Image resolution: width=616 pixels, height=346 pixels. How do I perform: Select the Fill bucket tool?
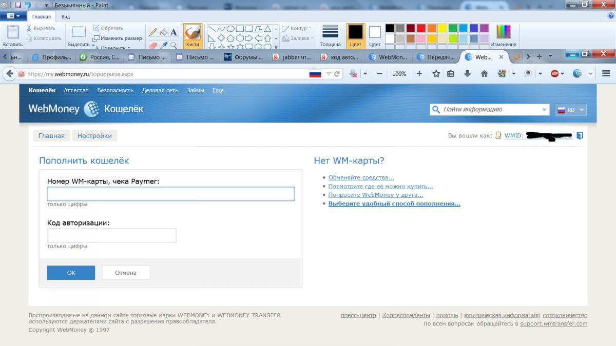(163, 32)
